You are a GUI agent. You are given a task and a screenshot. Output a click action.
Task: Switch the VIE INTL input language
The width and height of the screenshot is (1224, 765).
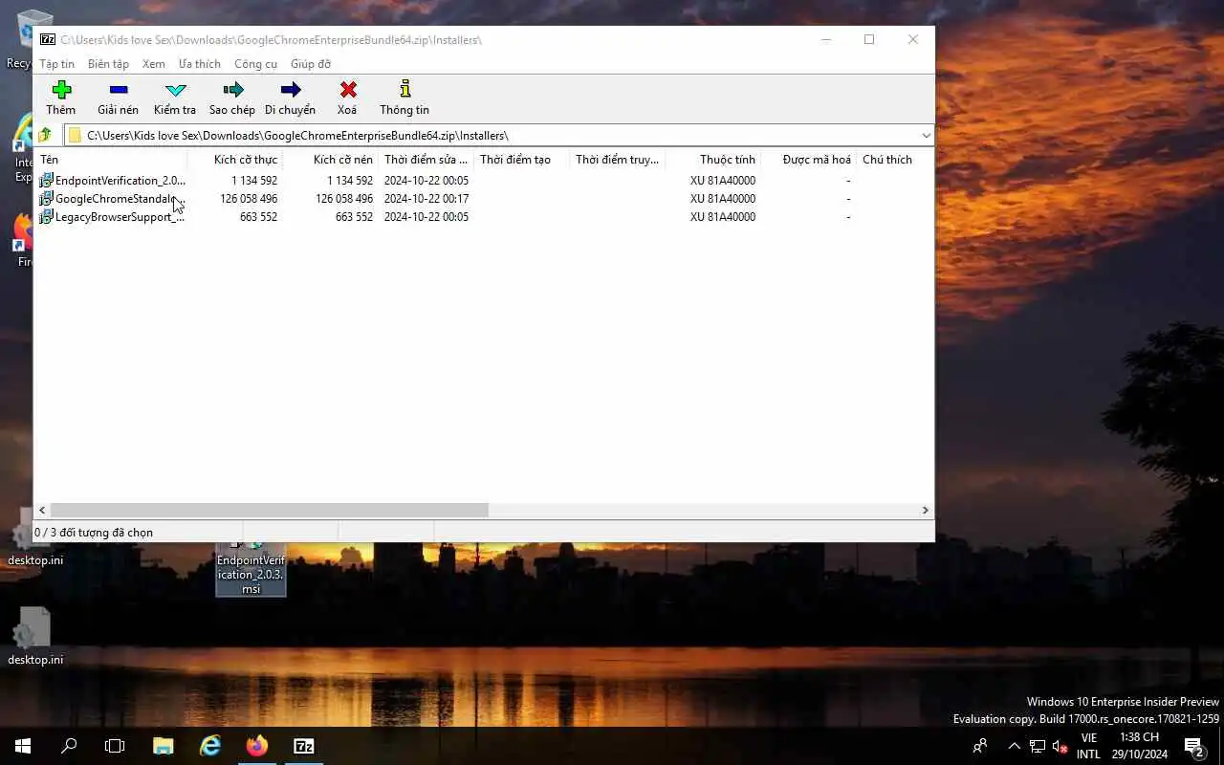tap(1088, 746)
